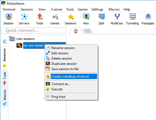
Task: Focus the Quick connect input field
Action: click(x=34, y=30)
